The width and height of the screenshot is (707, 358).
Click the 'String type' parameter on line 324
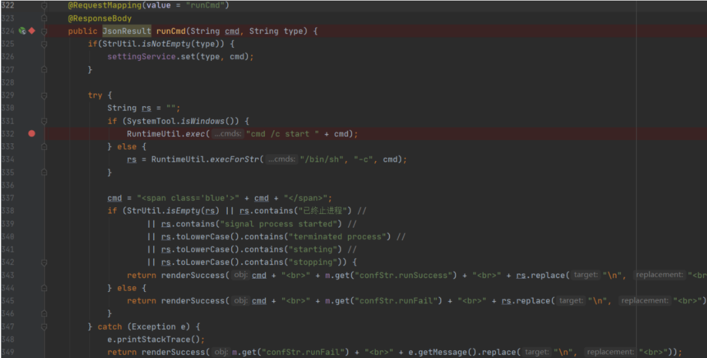pyautogui.click(x=276, y=31)
